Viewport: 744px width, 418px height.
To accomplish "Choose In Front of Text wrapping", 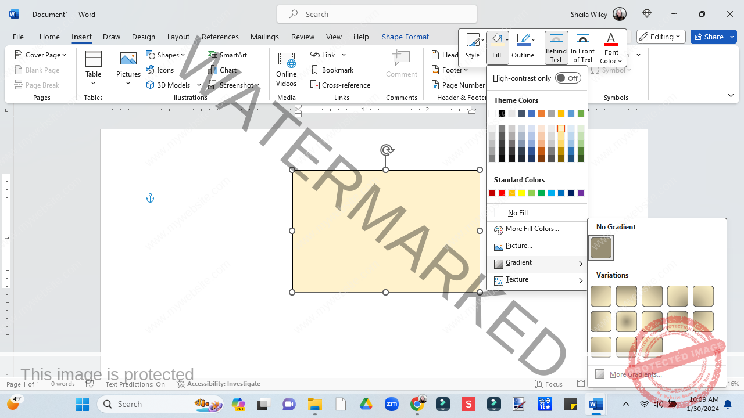I will 582,48.
